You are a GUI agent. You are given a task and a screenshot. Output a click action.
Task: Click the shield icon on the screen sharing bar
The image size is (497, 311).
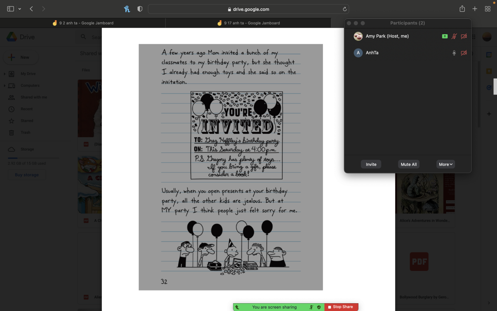click(319, 307)
